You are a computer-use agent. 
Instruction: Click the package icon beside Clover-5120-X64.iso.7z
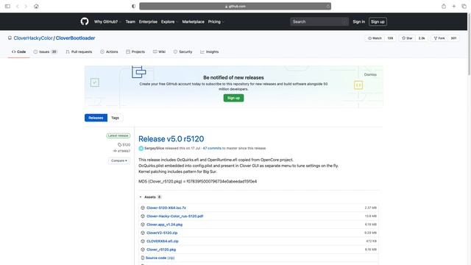[143, 208]
